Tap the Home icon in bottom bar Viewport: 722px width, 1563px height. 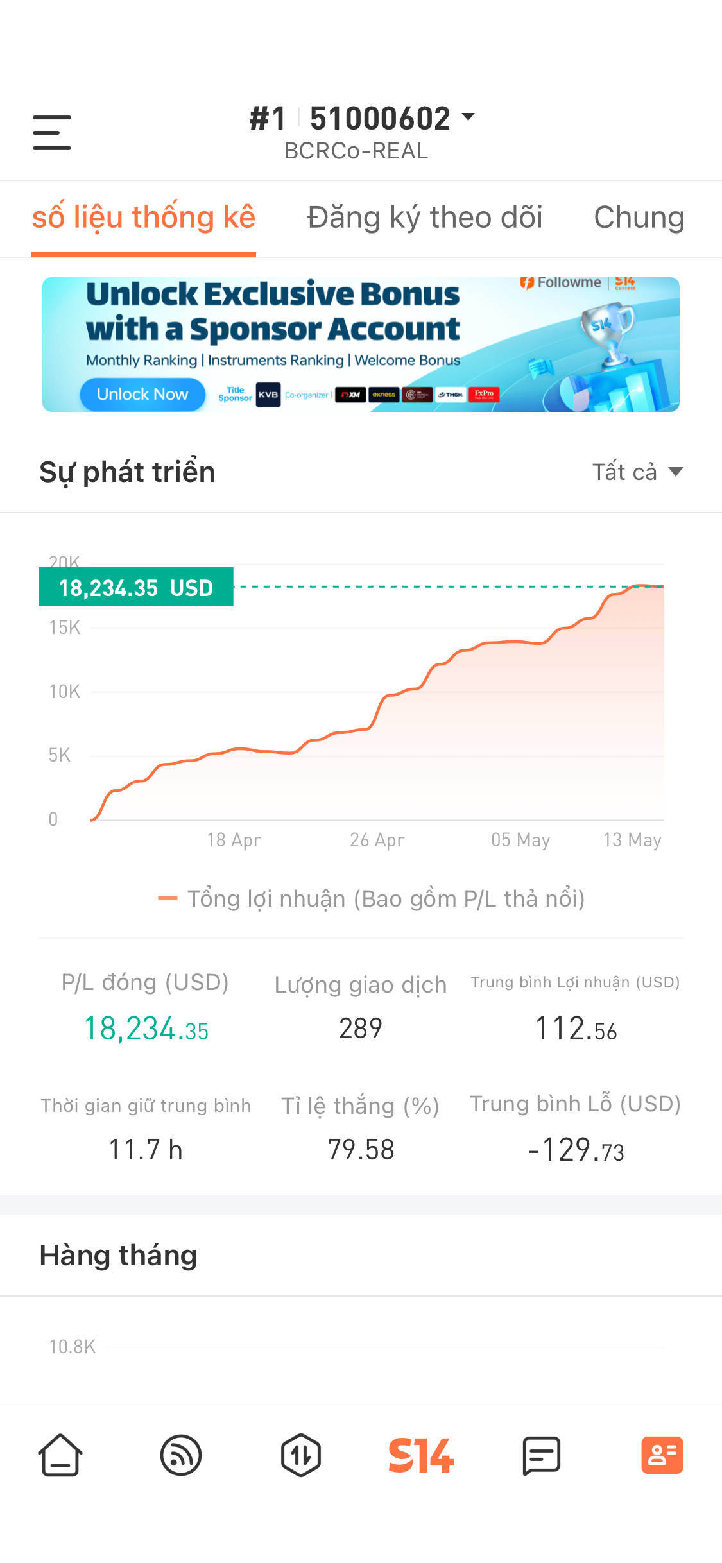click(60, 1455)
